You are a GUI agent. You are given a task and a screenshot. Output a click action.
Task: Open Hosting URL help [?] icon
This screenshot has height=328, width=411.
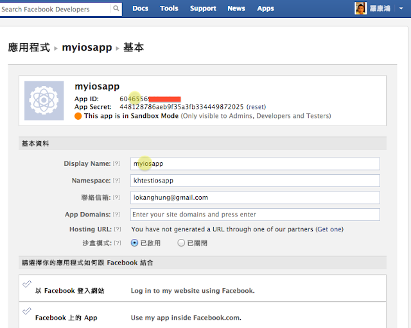(118, 229)
